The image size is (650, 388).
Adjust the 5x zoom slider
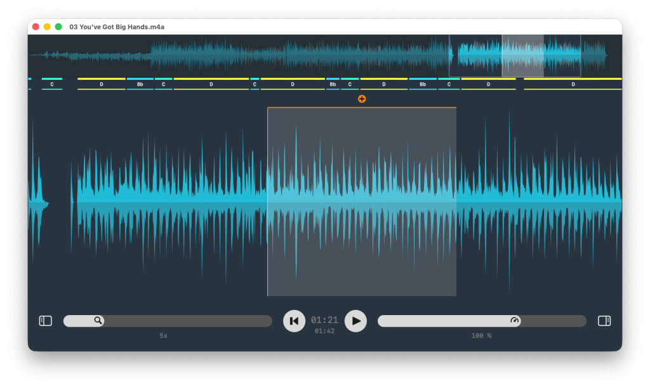pyautogui.click(x=168, y=321)
